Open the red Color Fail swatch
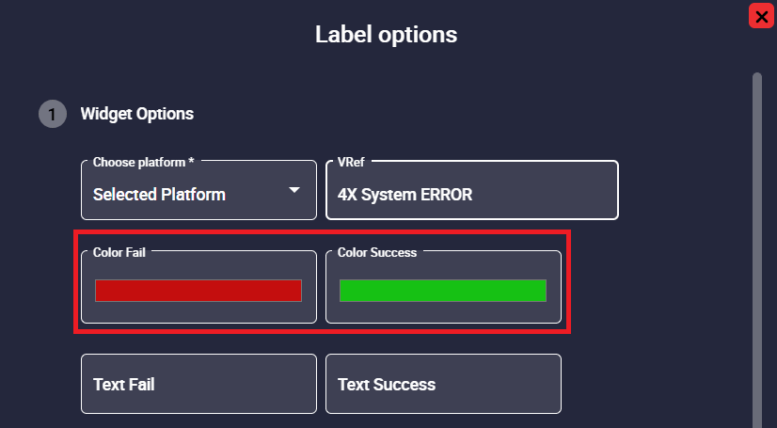 pos(198,291)
